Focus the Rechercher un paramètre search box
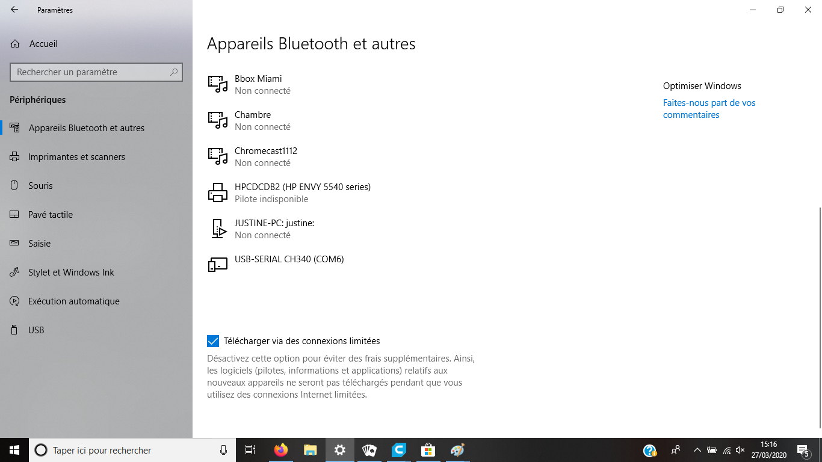 pyautogui.click(x=96, y=72)
